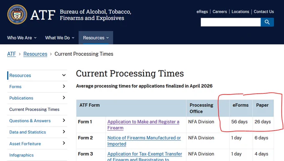Click the ATF breadcrumb link
This screenshot has width=284, height=161.
click(x=11, y=54)
